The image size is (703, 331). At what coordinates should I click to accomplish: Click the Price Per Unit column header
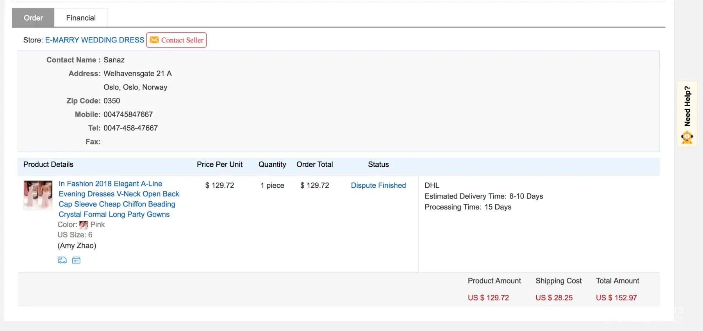click(x=219, y=164)
